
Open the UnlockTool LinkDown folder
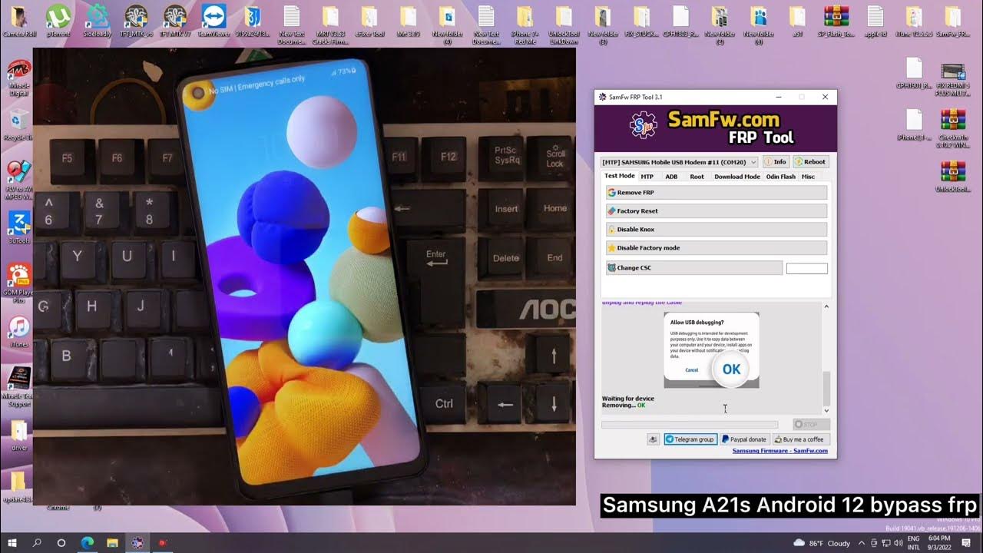coord(564,25)
